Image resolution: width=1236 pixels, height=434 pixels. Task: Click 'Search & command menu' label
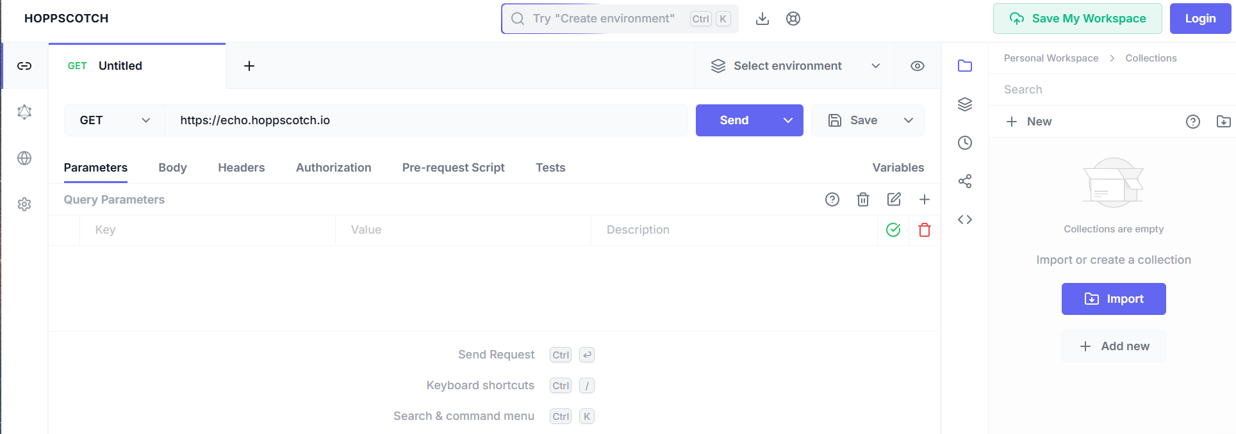[464, 416]
